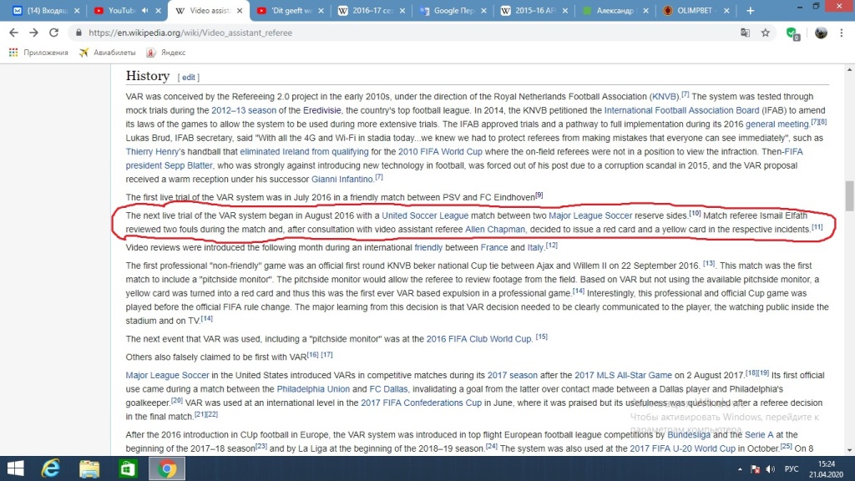Open the FC Dallas link
This screenshot has height=481, width=855.
click(388, 389)
